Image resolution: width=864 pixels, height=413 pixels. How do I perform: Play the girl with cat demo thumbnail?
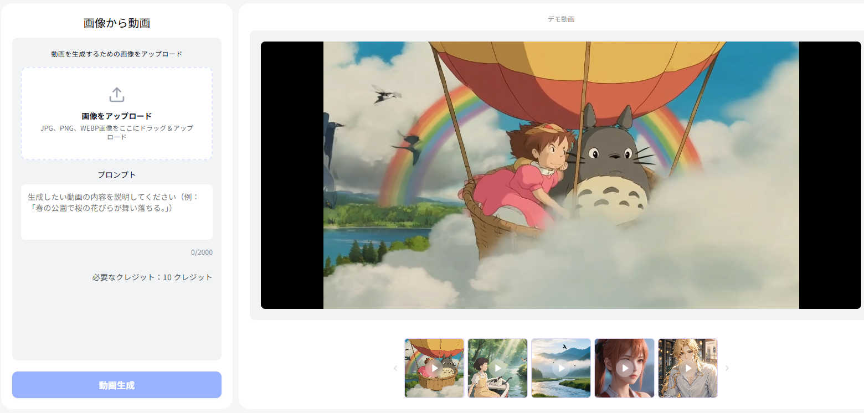497,368
